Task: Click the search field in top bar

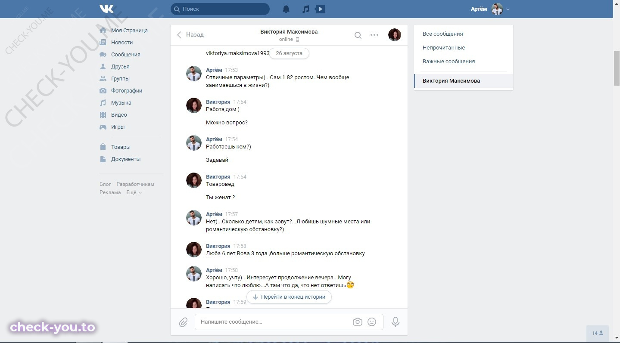Action: click(x=220, y=9)
